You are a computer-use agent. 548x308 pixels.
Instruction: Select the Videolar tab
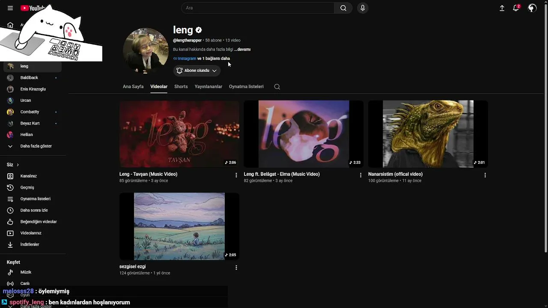159,86
